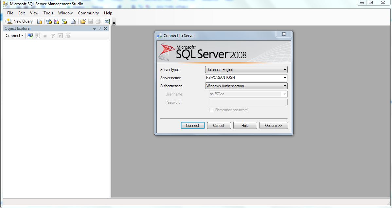Viewport: 392px width, 208px height.
Task: Toggle auto-hide pin on Object Explorer
Action: pyautogui.click(x=100, y=28)
